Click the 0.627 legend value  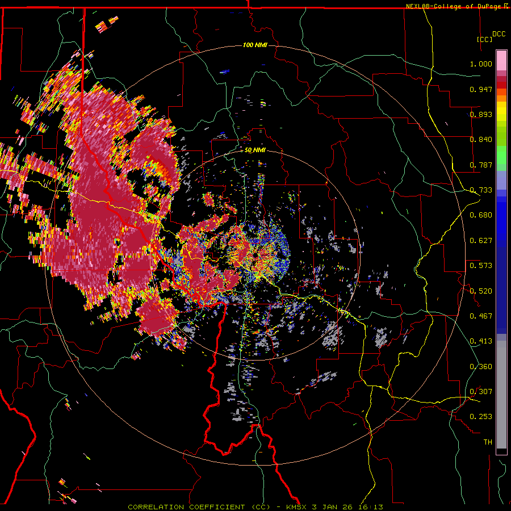pos(481,241)
